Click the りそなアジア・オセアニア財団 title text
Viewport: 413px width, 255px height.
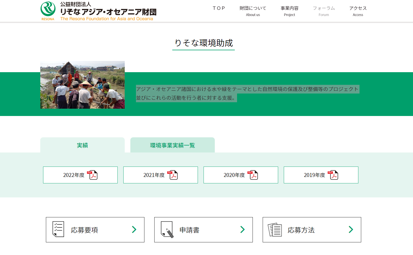(108, 12)
